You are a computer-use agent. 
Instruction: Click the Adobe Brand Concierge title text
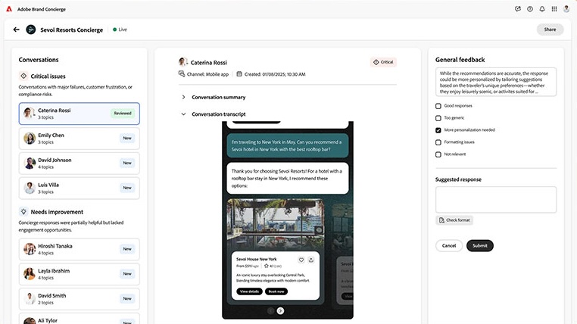coord(42,9)
